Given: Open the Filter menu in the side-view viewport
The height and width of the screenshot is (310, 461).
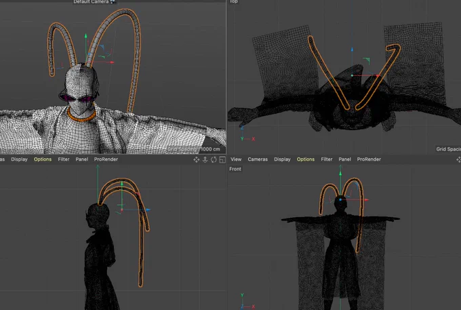Looking at the screenshot, I should coord(64,159).
